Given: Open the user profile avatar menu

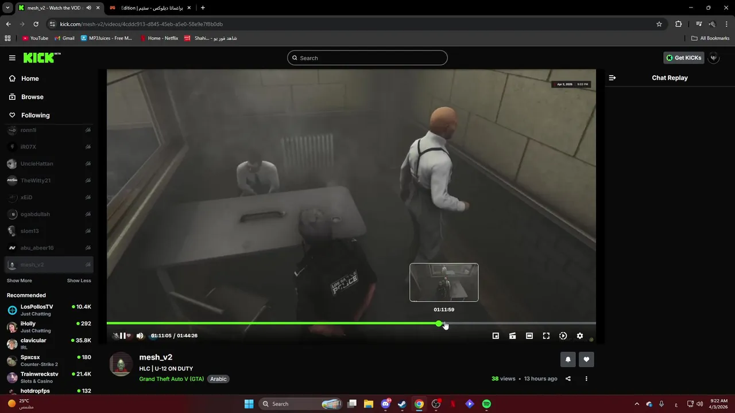Looking at the screenshot, I should (x=714, y=58).
